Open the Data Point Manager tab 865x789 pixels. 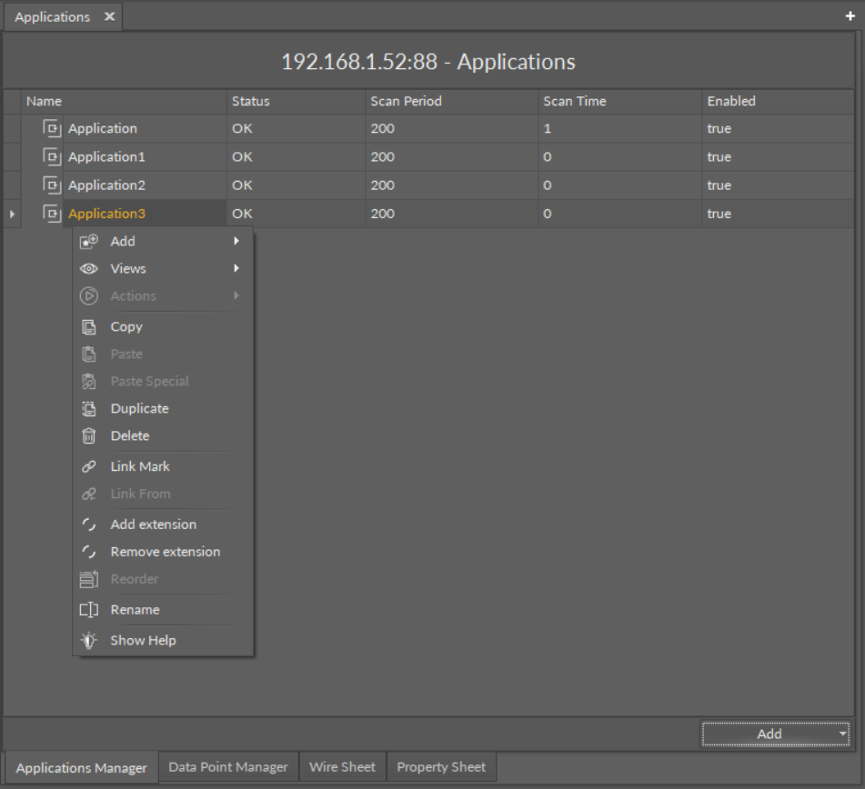click(228, 767)
